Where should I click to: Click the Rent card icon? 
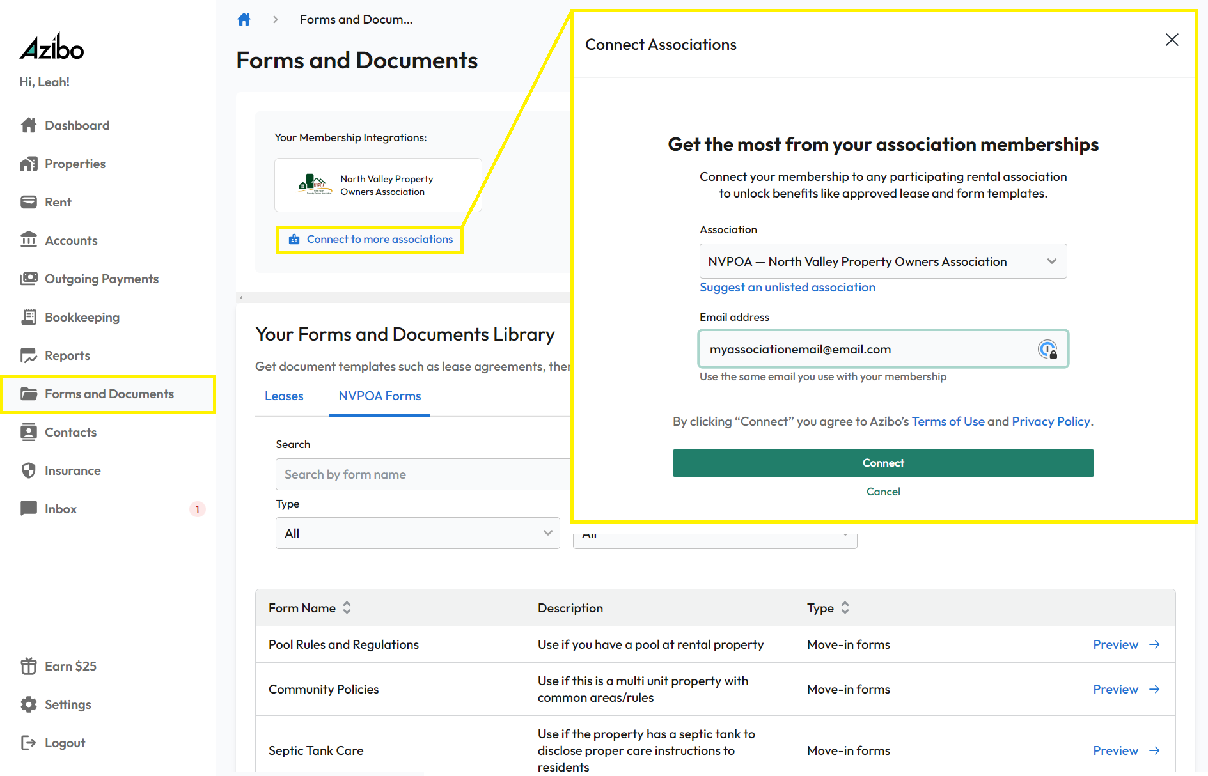tap(29, 202)
